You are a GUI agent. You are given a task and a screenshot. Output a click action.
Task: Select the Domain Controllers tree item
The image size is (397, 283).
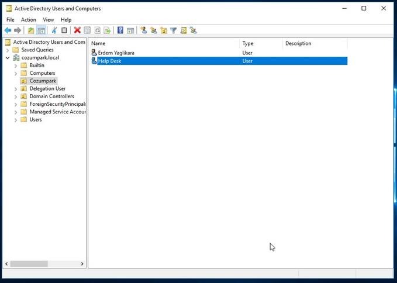pyautogui.click(x=51, y=96)
